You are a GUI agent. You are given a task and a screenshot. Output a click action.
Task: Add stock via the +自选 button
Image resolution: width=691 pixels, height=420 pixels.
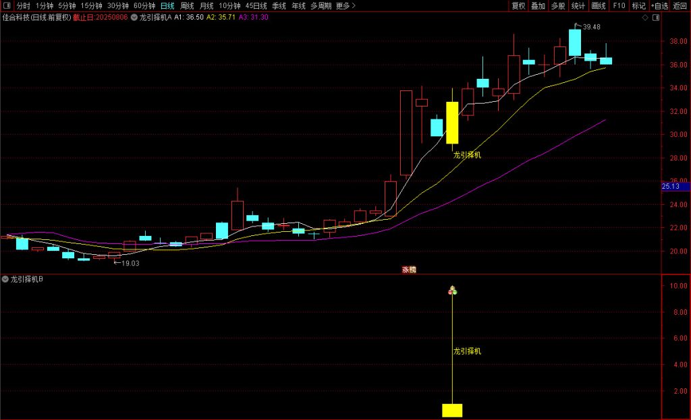[x=659, y=6]
